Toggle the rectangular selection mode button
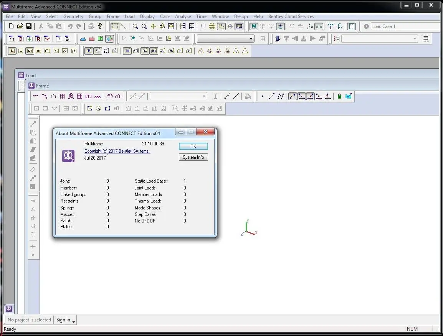The width and height of the screenshot is (443, 336). pos(115,26)
